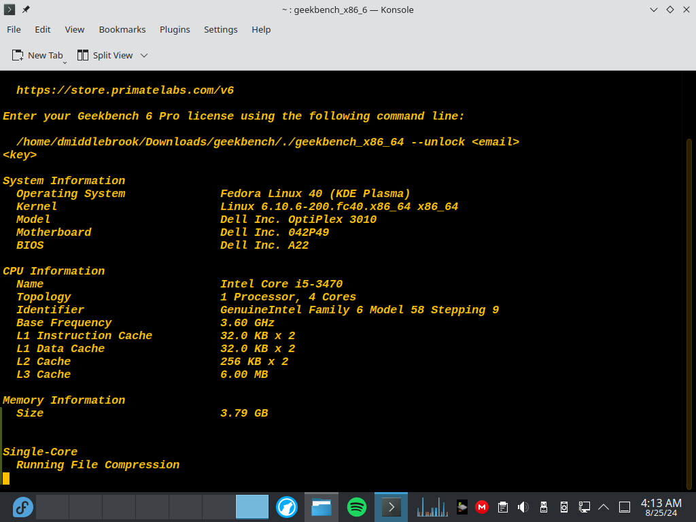Open the Edit menu
The width and height of the screenshot is (696, 522).
click(x=43, y=29)
